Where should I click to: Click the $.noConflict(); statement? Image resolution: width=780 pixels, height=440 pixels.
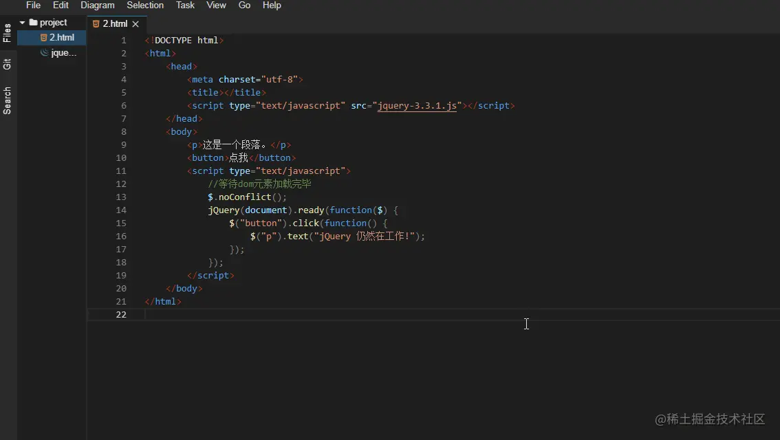pyautogui.click(x=247, y=197)
